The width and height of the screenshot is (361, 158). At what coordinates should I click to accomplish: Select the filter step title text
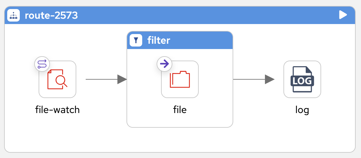(159, 41)
